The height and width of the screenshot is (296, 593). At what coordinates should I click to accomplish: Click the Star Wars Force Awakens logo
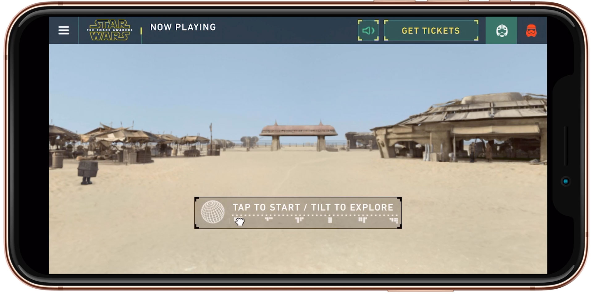110,30
